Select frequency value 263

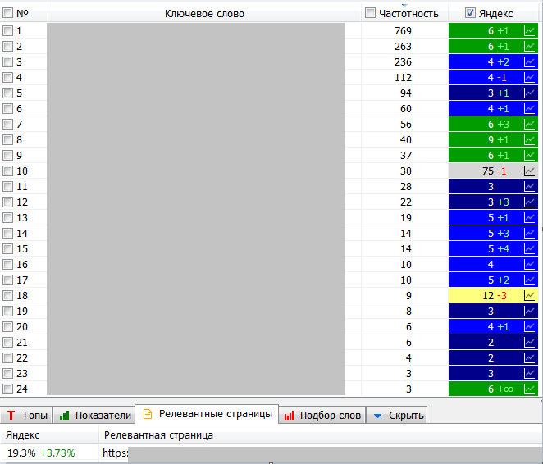403,47
